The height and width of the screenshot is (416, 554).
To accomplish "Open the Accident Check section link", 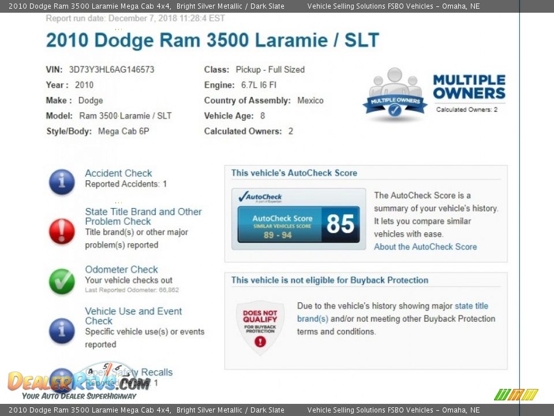I will (x=118, y=173).
